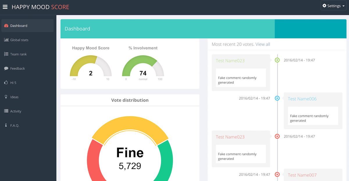Select the Dashboard sidebar icon
The width and height of the screenshot is (349, 181).
pos(6,26)
